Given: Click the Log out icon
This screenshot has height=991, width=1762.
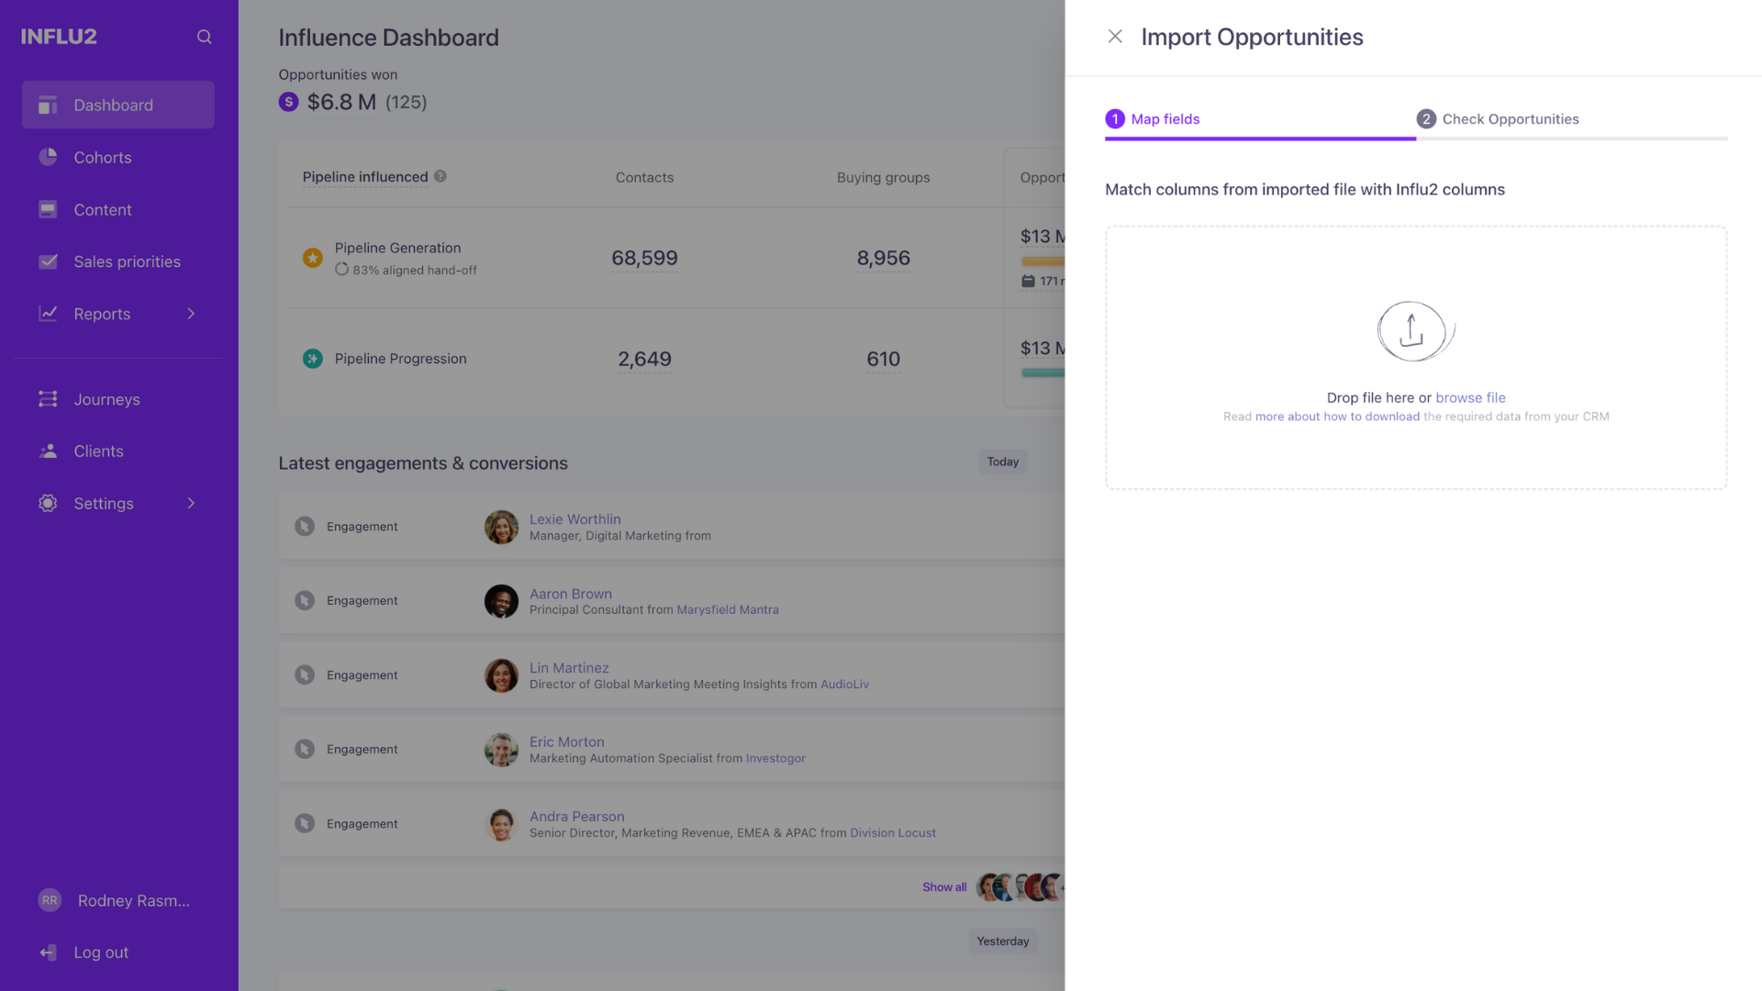Looking at the screenshot, I should (x=48, y=952).
